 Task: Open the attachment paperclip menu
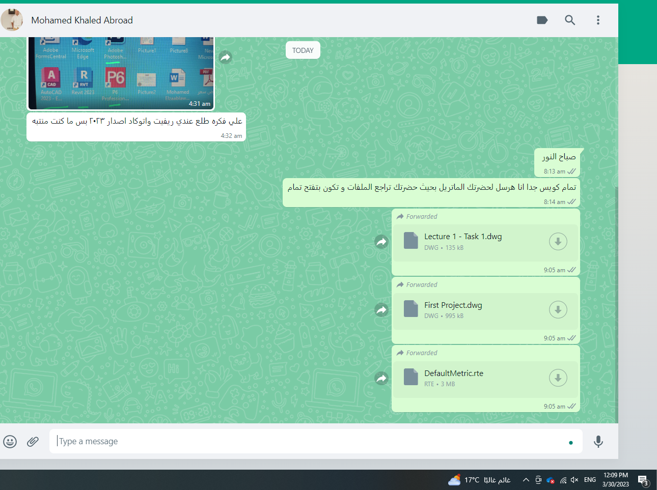click(x=33, y=441)
